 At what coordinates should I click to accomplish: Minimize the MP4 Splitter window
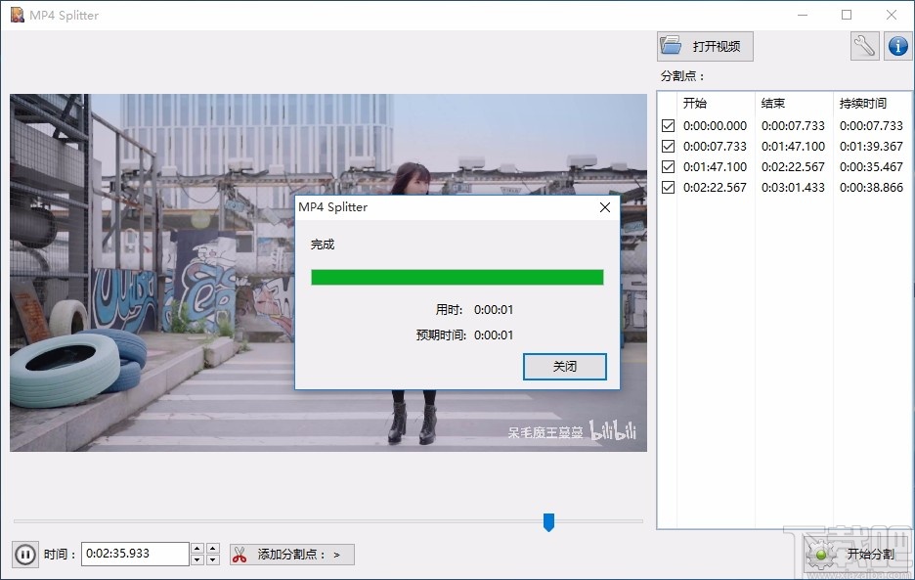tap(803, 16)
